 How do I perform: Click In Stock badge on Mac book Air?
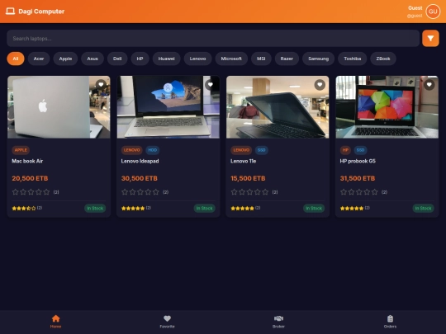click(95, 208)
